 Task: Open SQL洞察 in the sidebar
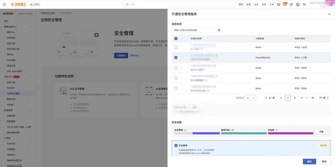11,60
